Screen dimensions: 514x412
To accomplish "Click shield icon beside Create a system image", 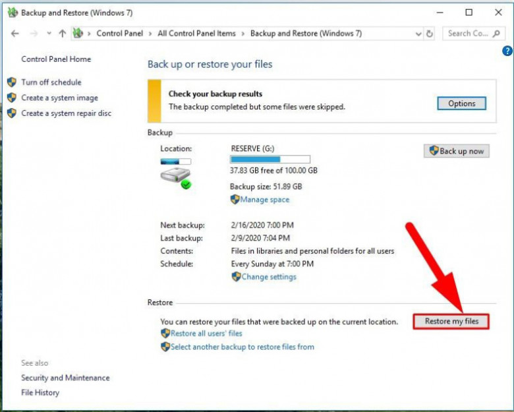I will coord(12,98).
